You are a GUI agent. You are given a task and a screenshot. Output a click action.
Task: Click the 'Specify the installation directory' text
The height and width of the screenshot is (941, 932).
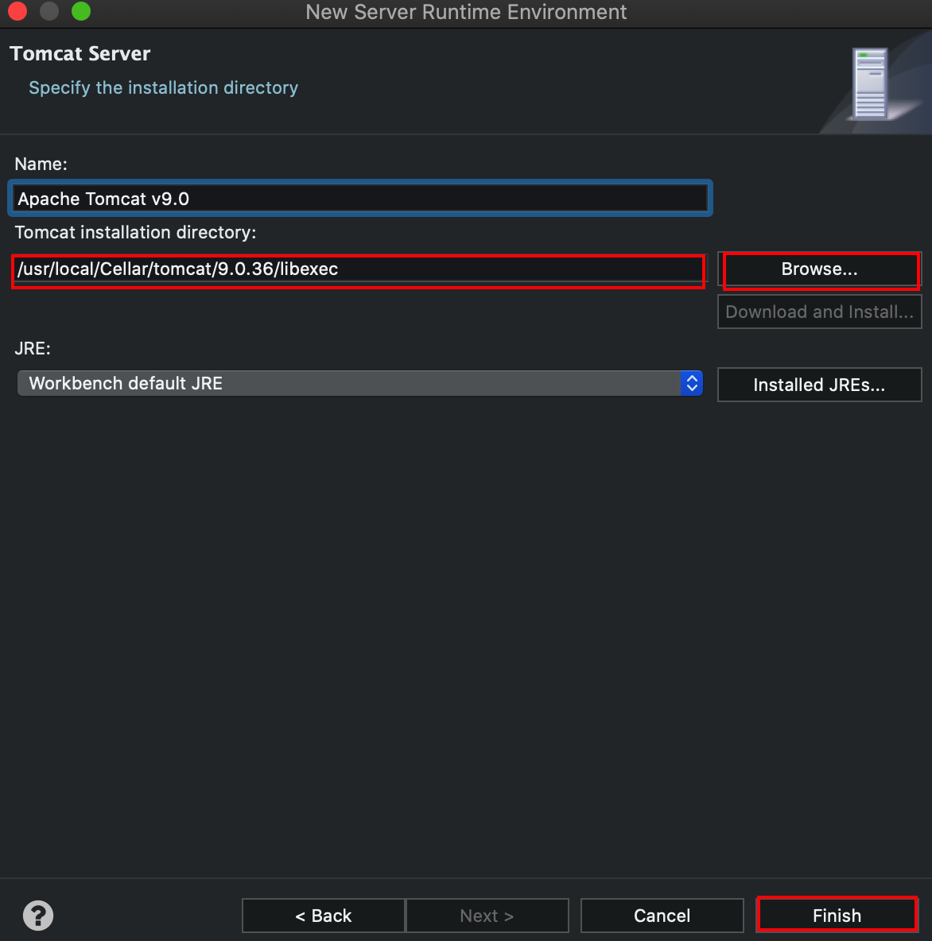(163, 87)
